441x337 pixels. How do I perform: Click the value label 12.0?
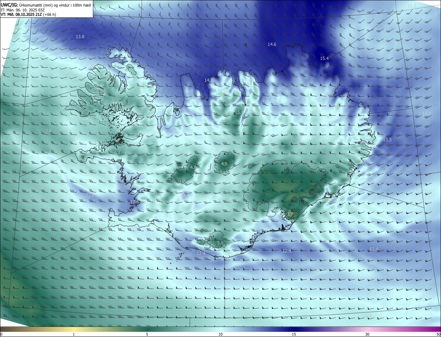(x=90, y=195)
